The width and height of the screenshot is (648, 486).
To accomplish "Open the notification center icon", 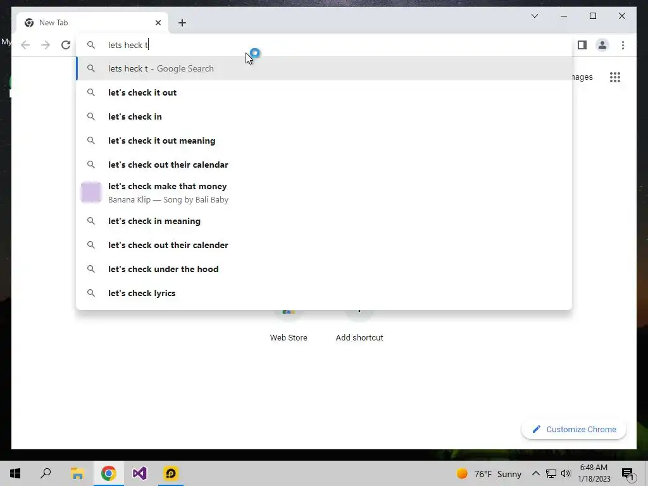I will [x=628, y=473].
